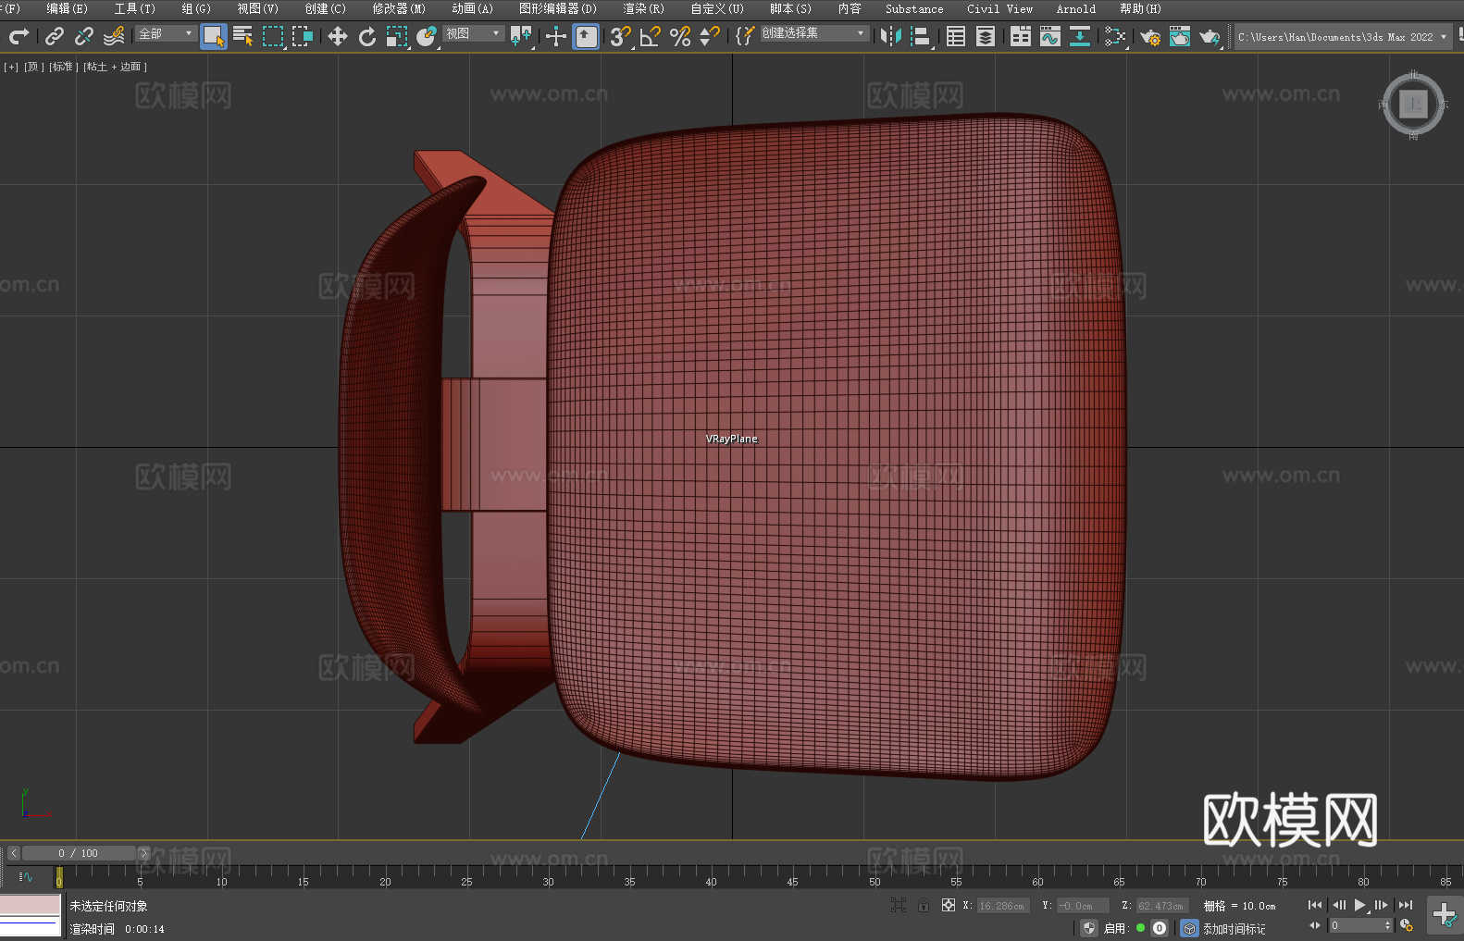Open the 工具(T) menu
1464x941 pixels.
pyautogui.click(x=135, y=8)
